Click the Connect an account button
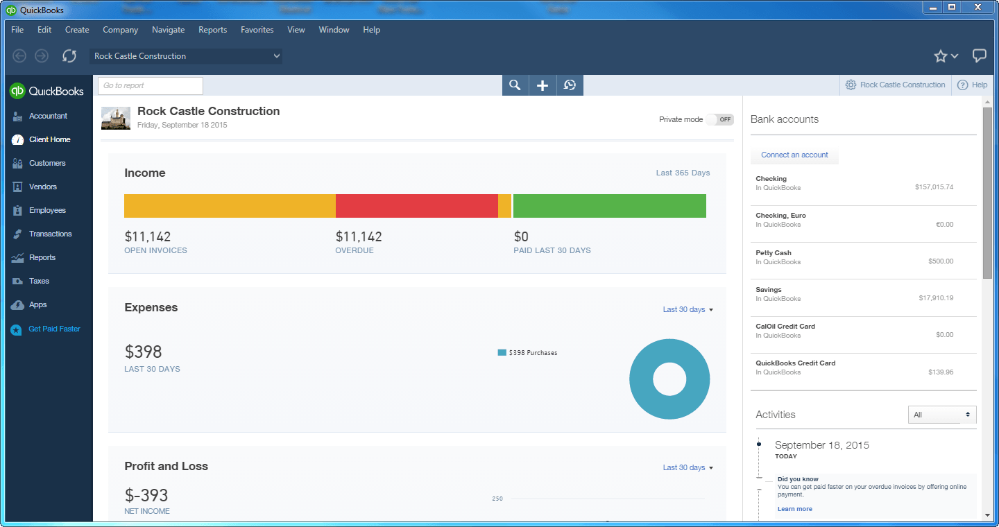The height and width of the screenshot is (527, 999). pos(794,155)
